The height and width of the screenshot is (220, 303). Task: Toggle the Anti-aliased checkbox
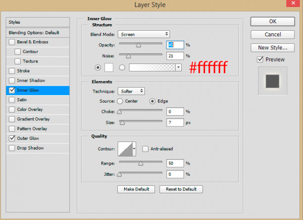tap(145, 149)
